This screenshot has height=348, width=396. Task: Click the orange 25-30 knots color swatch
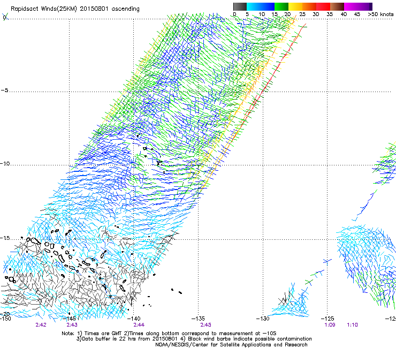pyautogui.click(x=309, y=6)
